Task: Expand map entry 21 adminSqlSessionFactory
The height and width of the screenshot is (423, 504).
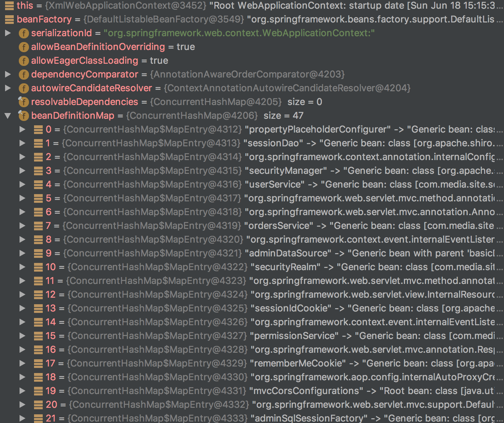Action: (x=22, y=418)
